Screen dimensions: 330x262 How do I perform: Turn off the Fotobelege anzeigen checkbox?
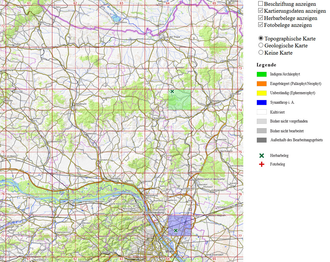click(x=261, y=25)
